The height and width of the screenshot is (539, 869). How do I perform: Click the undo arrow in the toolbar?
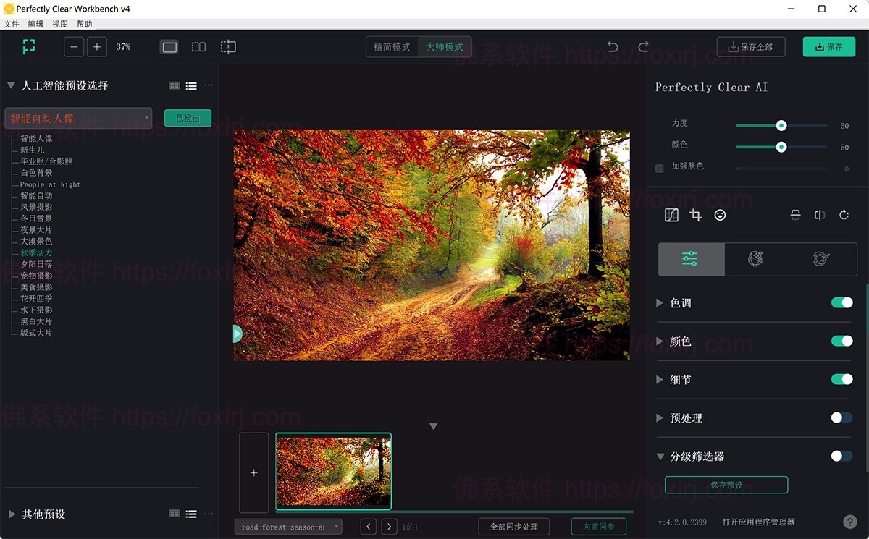pyautogui.click(x=612, y=46)
